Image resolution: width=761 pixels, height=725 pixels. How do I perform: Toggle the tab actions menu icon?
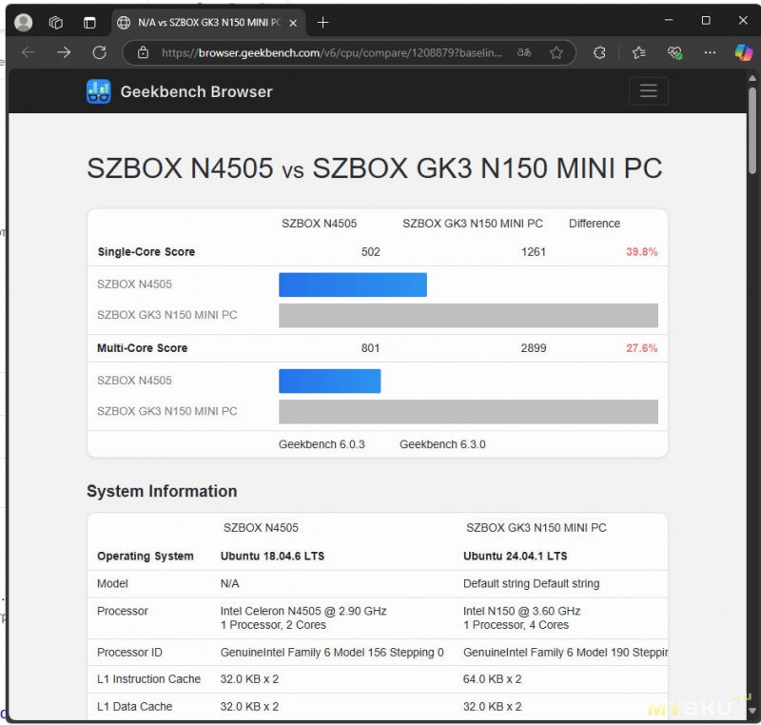[89, 22]
